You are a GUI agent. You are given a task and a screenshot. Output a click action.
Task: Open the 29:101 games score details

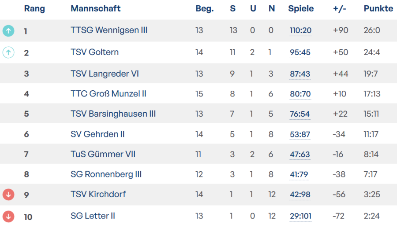coord(301,216)
